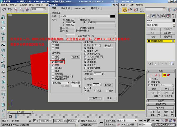This screenshot has width=177, height=127.
Task: Open the Hierarchy command panel tab
Action: tap(158, 16)
